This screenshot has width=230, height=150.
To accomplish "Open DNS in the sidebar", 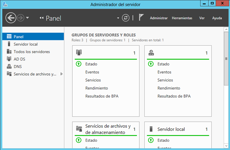I will (x=33, y=67).
